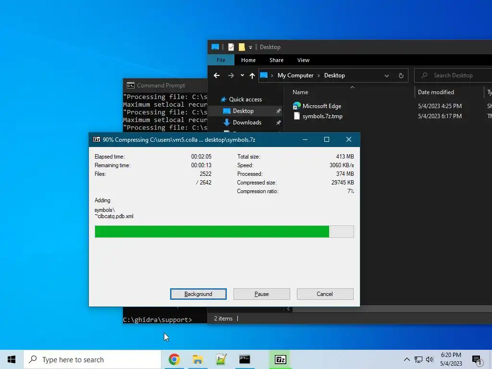Close the 7-Zip compressing window

pos(349,140)
